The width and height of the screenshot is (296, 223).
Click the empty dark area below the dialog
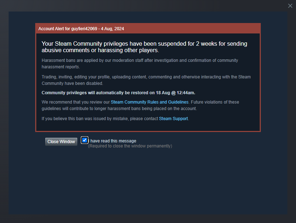click(x=148, y=181)
